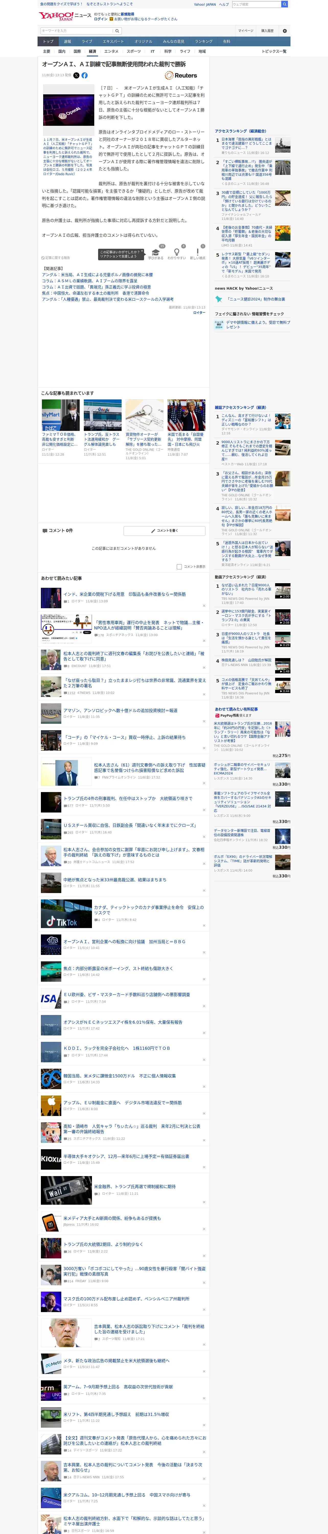The height and width of the screenshot is (1534, 328).
Task: Open the トップ navigation tab
Action: (48, 42)
